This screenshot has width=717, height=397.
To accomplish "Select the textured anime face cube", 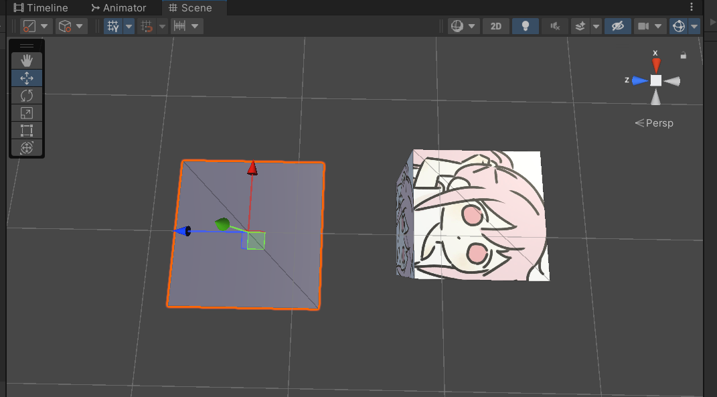I will [x=473, y=215].
